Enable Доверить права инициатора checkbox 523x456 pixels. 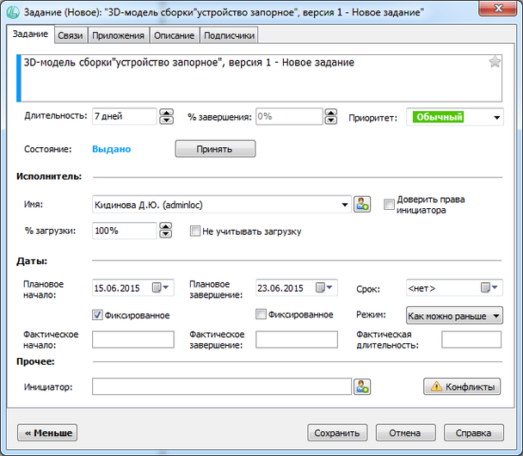pyautogui.click(x=389, y=204)
